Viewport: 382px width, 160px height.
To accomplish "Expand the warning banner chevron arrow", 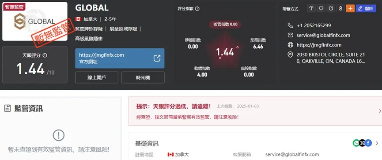I will coord(380,111).
